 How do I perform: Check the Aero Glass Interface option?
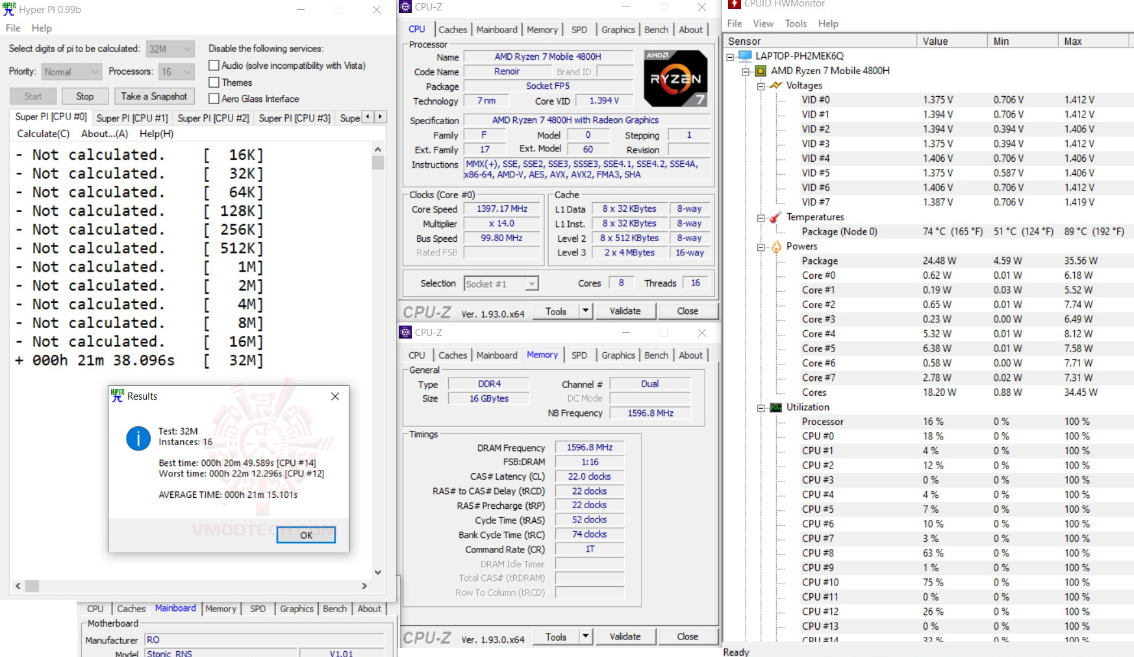pyautogui.click(x=214, y=99)
